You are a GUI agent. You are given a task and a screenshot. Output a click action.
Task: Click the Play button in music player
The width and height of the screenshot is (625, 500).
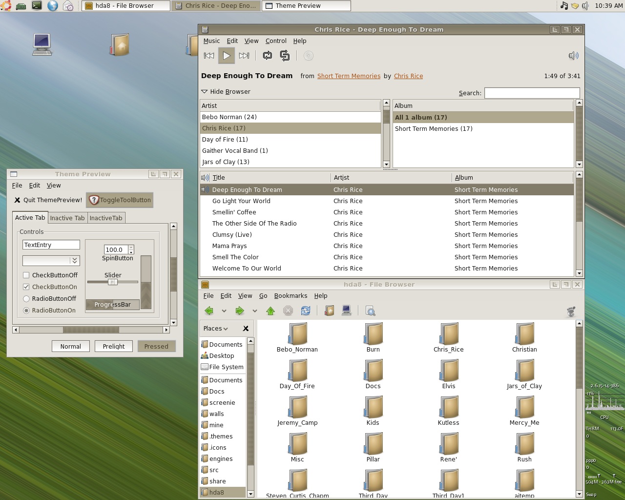click(x=227, y=56)
